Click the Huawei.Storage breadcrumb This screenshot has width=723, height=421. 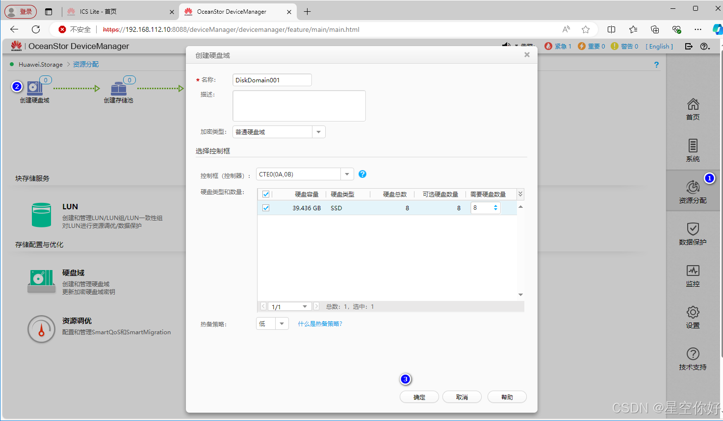[x=41, y=65]
